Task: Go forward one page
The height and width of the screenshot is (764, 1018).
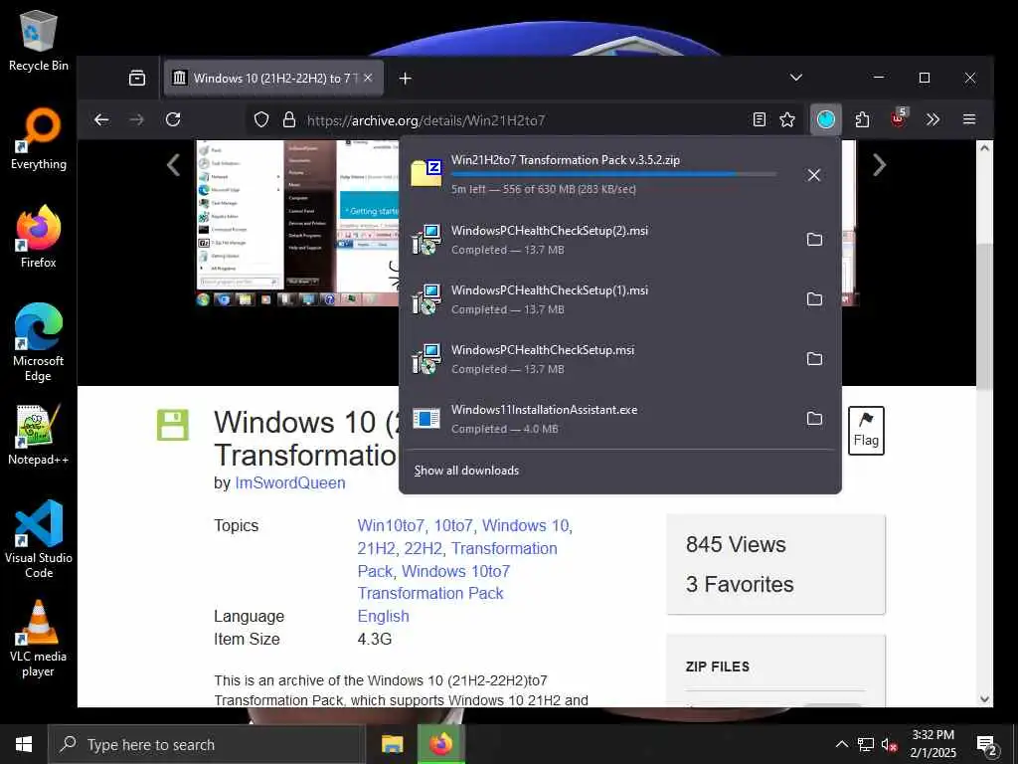Action: coord(137,119)
